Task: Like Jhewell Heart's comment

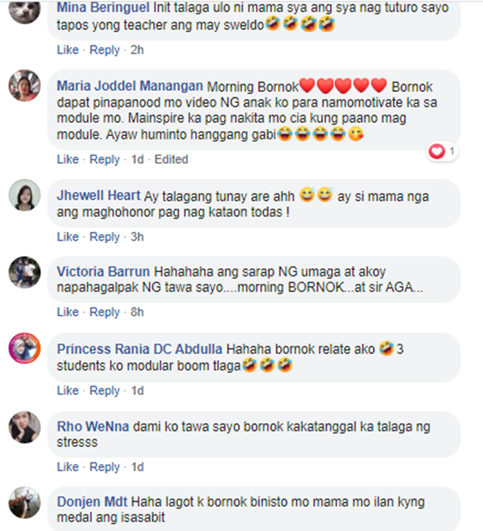Action: point(68,237)
